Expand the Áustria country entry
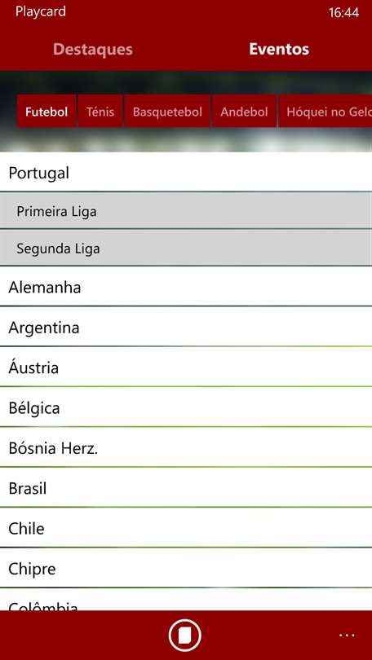The image size is (372, 660). tap(186, 367)
